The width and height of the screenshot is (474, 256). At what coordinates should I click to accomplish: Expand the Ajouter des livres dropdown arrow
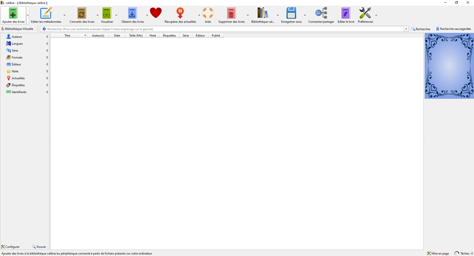(x=28, y=16)
